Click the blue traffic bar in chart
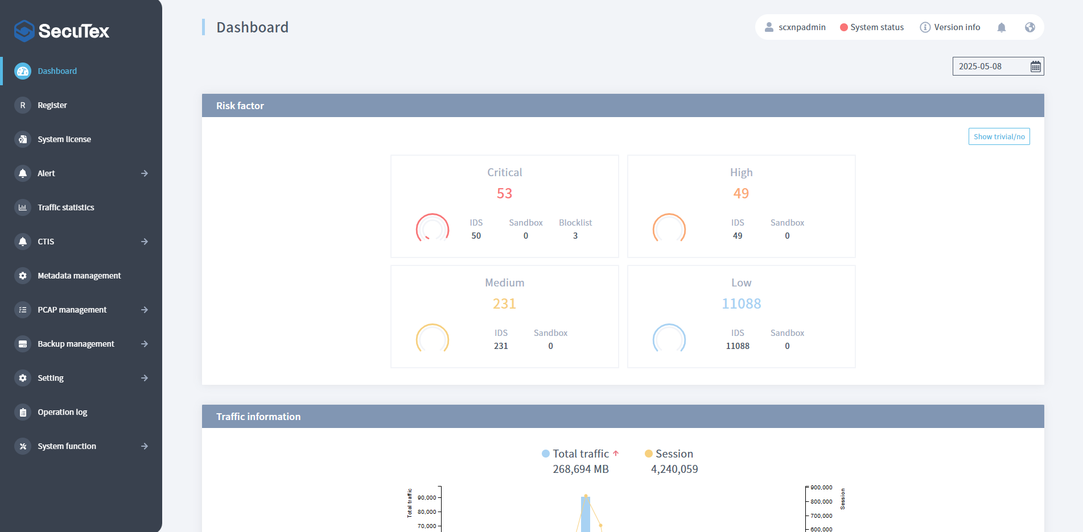This screenshot has width=1083, height=532. tap(586, 514)
